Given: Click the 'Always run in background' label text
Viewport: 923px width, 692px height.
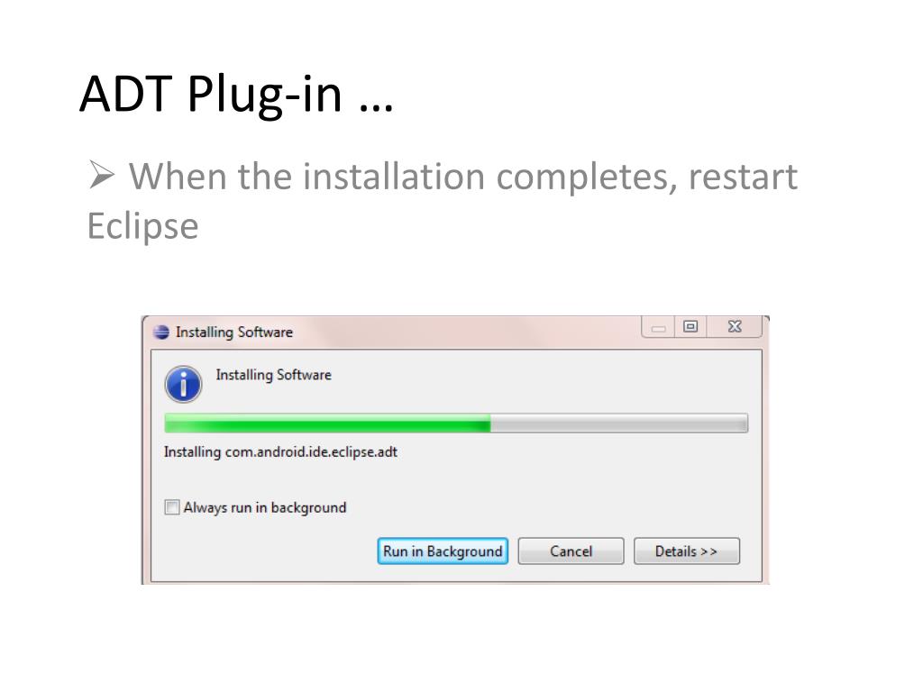Looking at the screenshot, I should pyautogui.click(x=265, y=507).
